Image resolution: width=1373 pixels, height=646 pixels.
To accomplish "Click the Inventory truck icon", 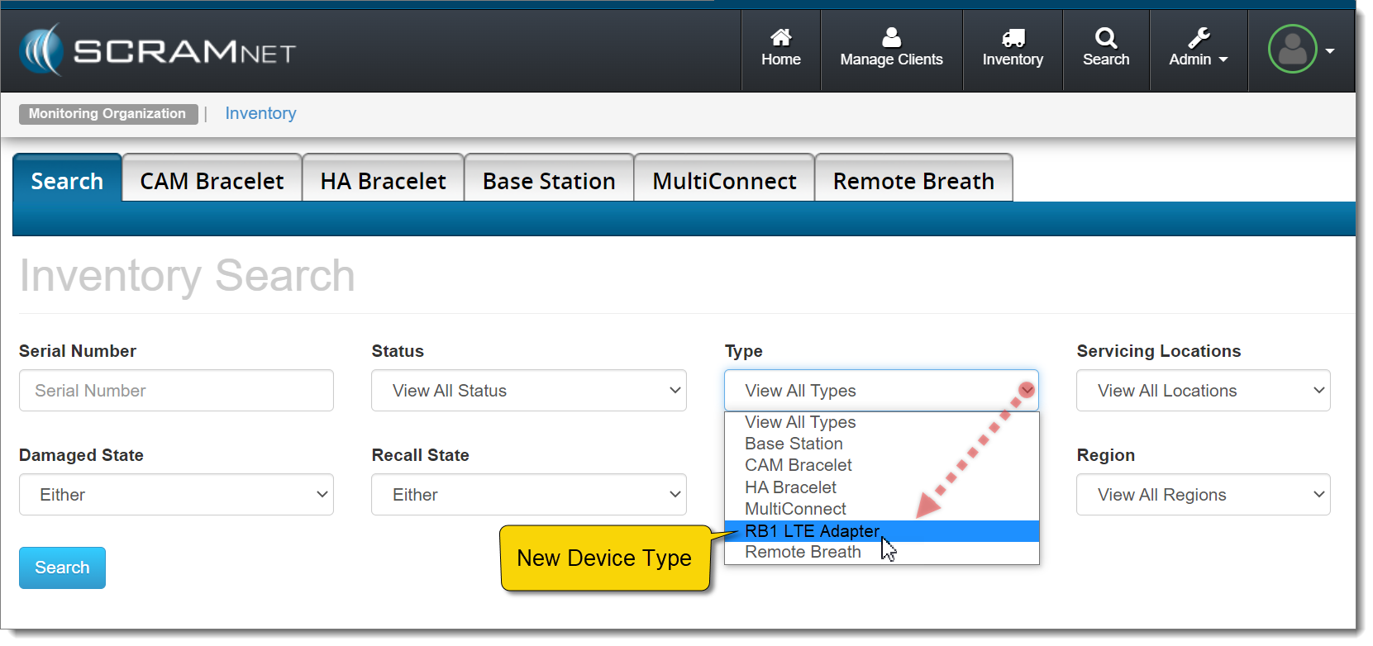I will click(x=1013, y=38).
